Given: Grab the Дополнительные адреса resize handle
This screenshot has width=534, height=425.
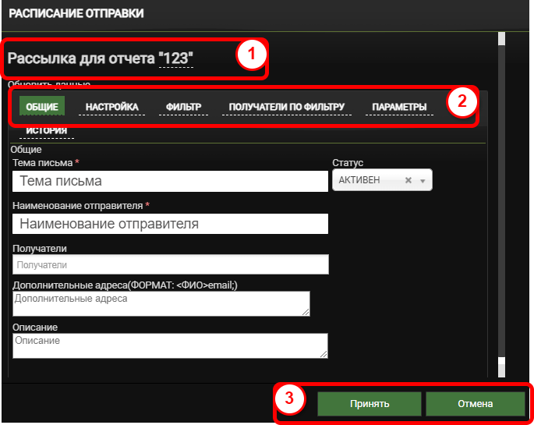Looking at the screenshot, I should point(306,313).
